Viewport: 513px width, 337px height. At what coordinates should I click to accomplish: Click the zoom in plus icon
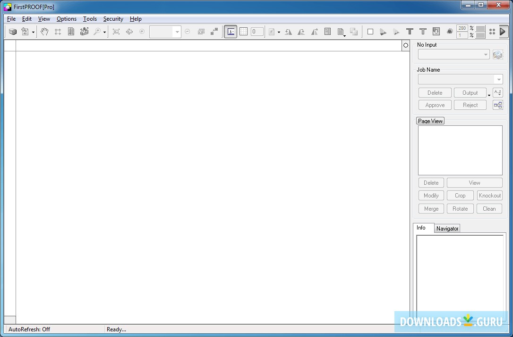coord(142,32)
